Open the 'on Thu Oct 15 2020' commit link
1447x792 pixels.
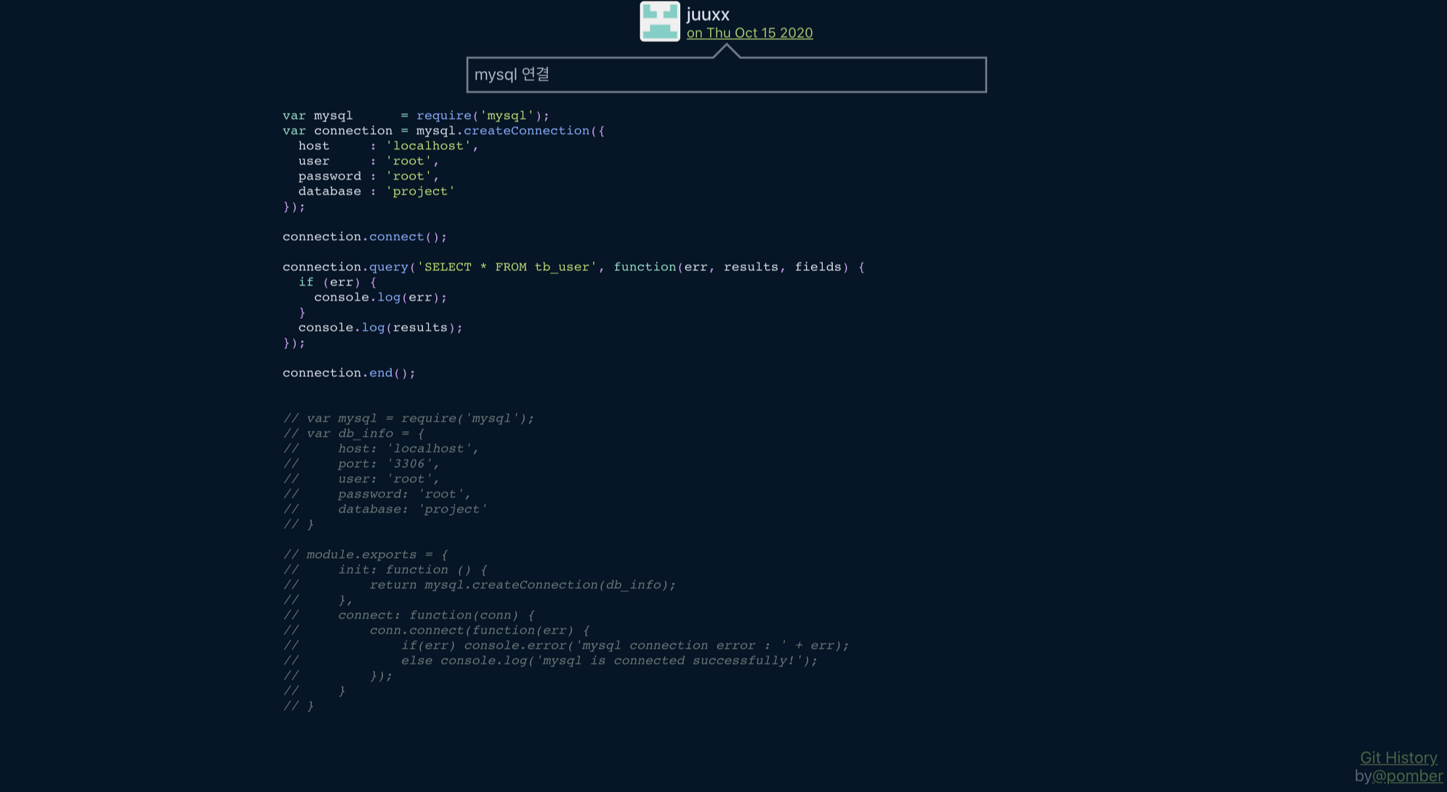coord(749,33)
